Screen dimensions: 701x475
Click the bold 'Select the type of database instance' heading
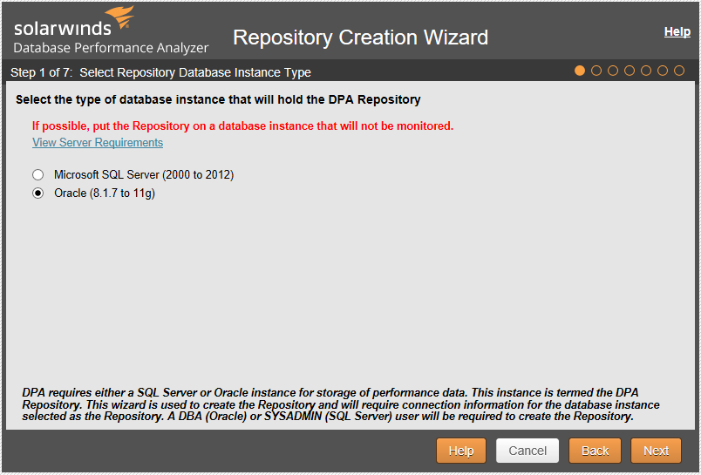(x=218, y=99)
